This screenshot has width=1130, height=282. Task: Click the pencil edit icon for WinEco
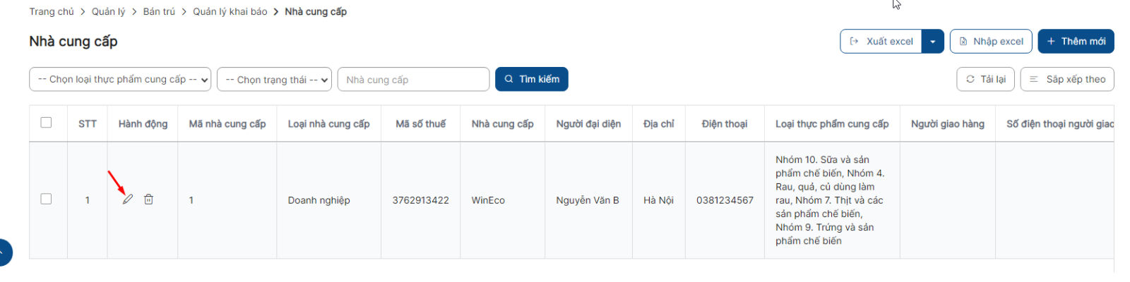[x=127, y=200]
